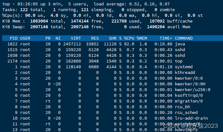Viewport: 223px width, 132px height.
Task: Click the SHR column header
Action: point(113,38)
